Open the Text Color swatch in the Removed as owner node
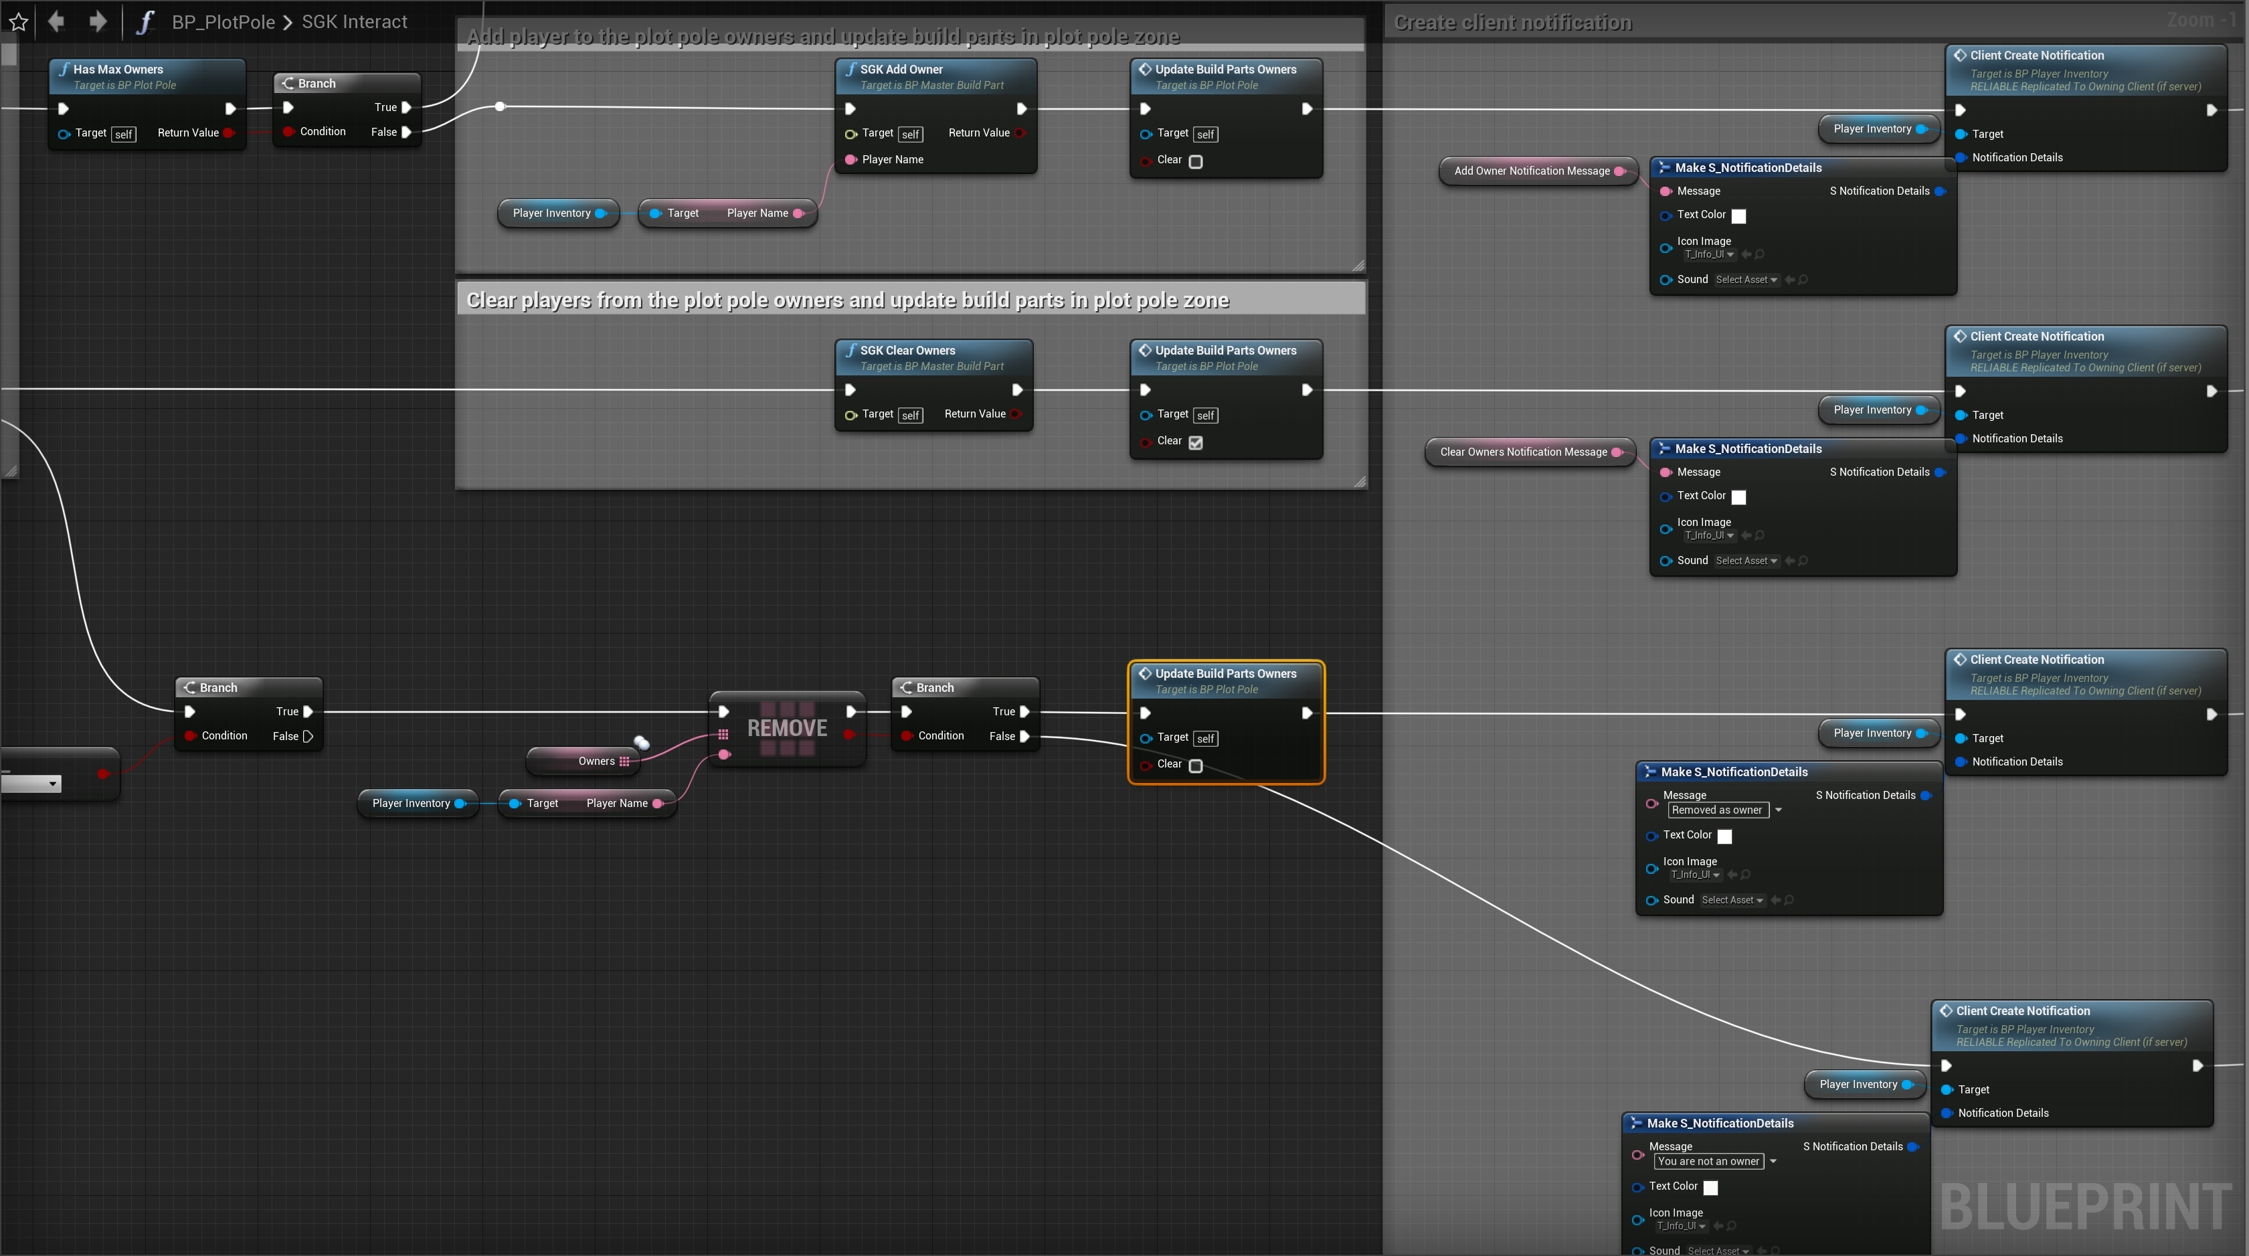The image size is (2249, 1256). [1725, 836]
